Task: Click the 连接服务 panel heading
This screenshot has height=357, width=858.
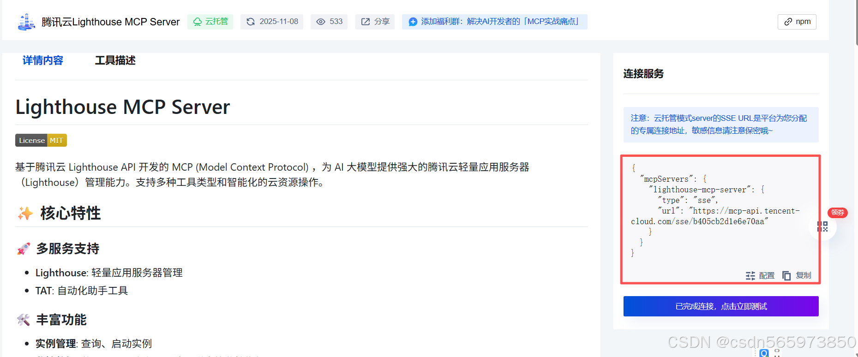Action: point(643,74)
